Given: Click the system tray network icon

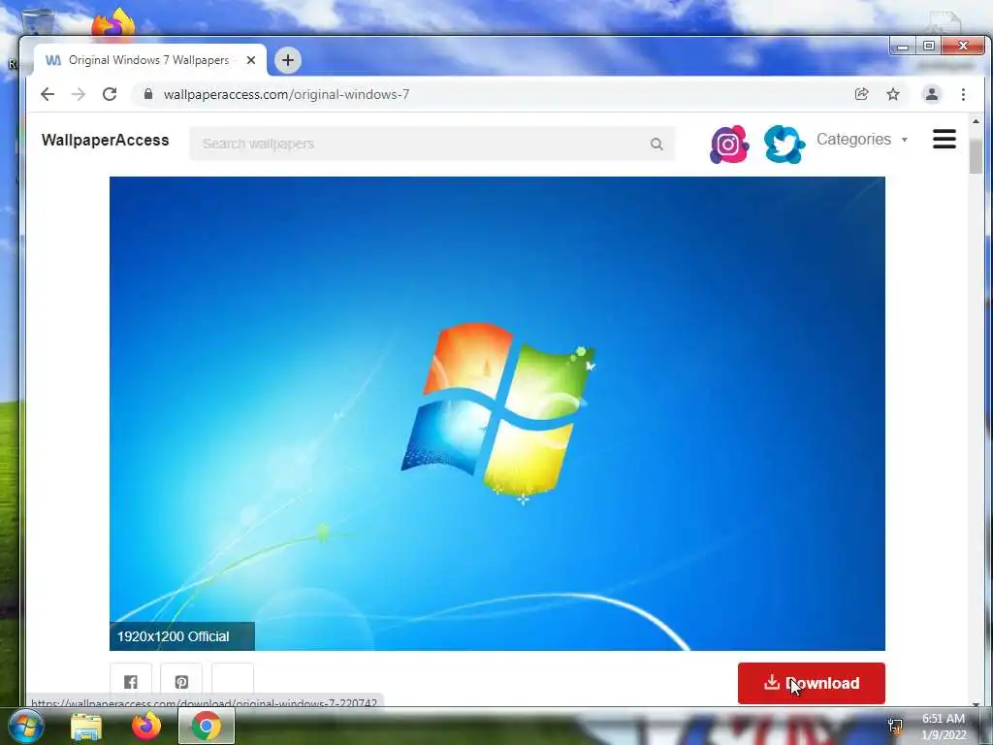Looking at the screenshot, I should click(895, 726).
